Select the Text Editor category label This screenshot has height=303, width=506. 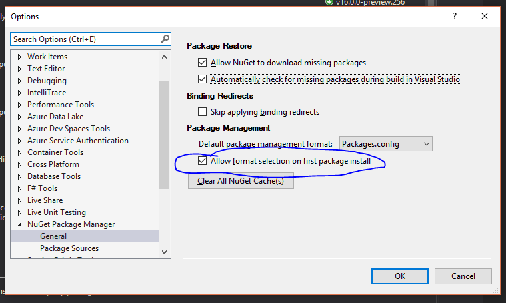coord(46,69)
